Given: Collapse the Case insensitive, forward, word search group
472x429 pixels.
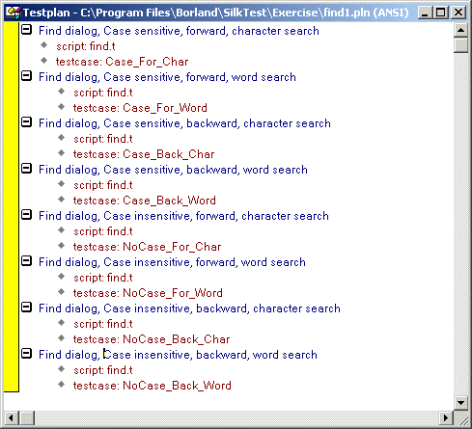Looking at the screenshot, I should click(x=26, y=261).
